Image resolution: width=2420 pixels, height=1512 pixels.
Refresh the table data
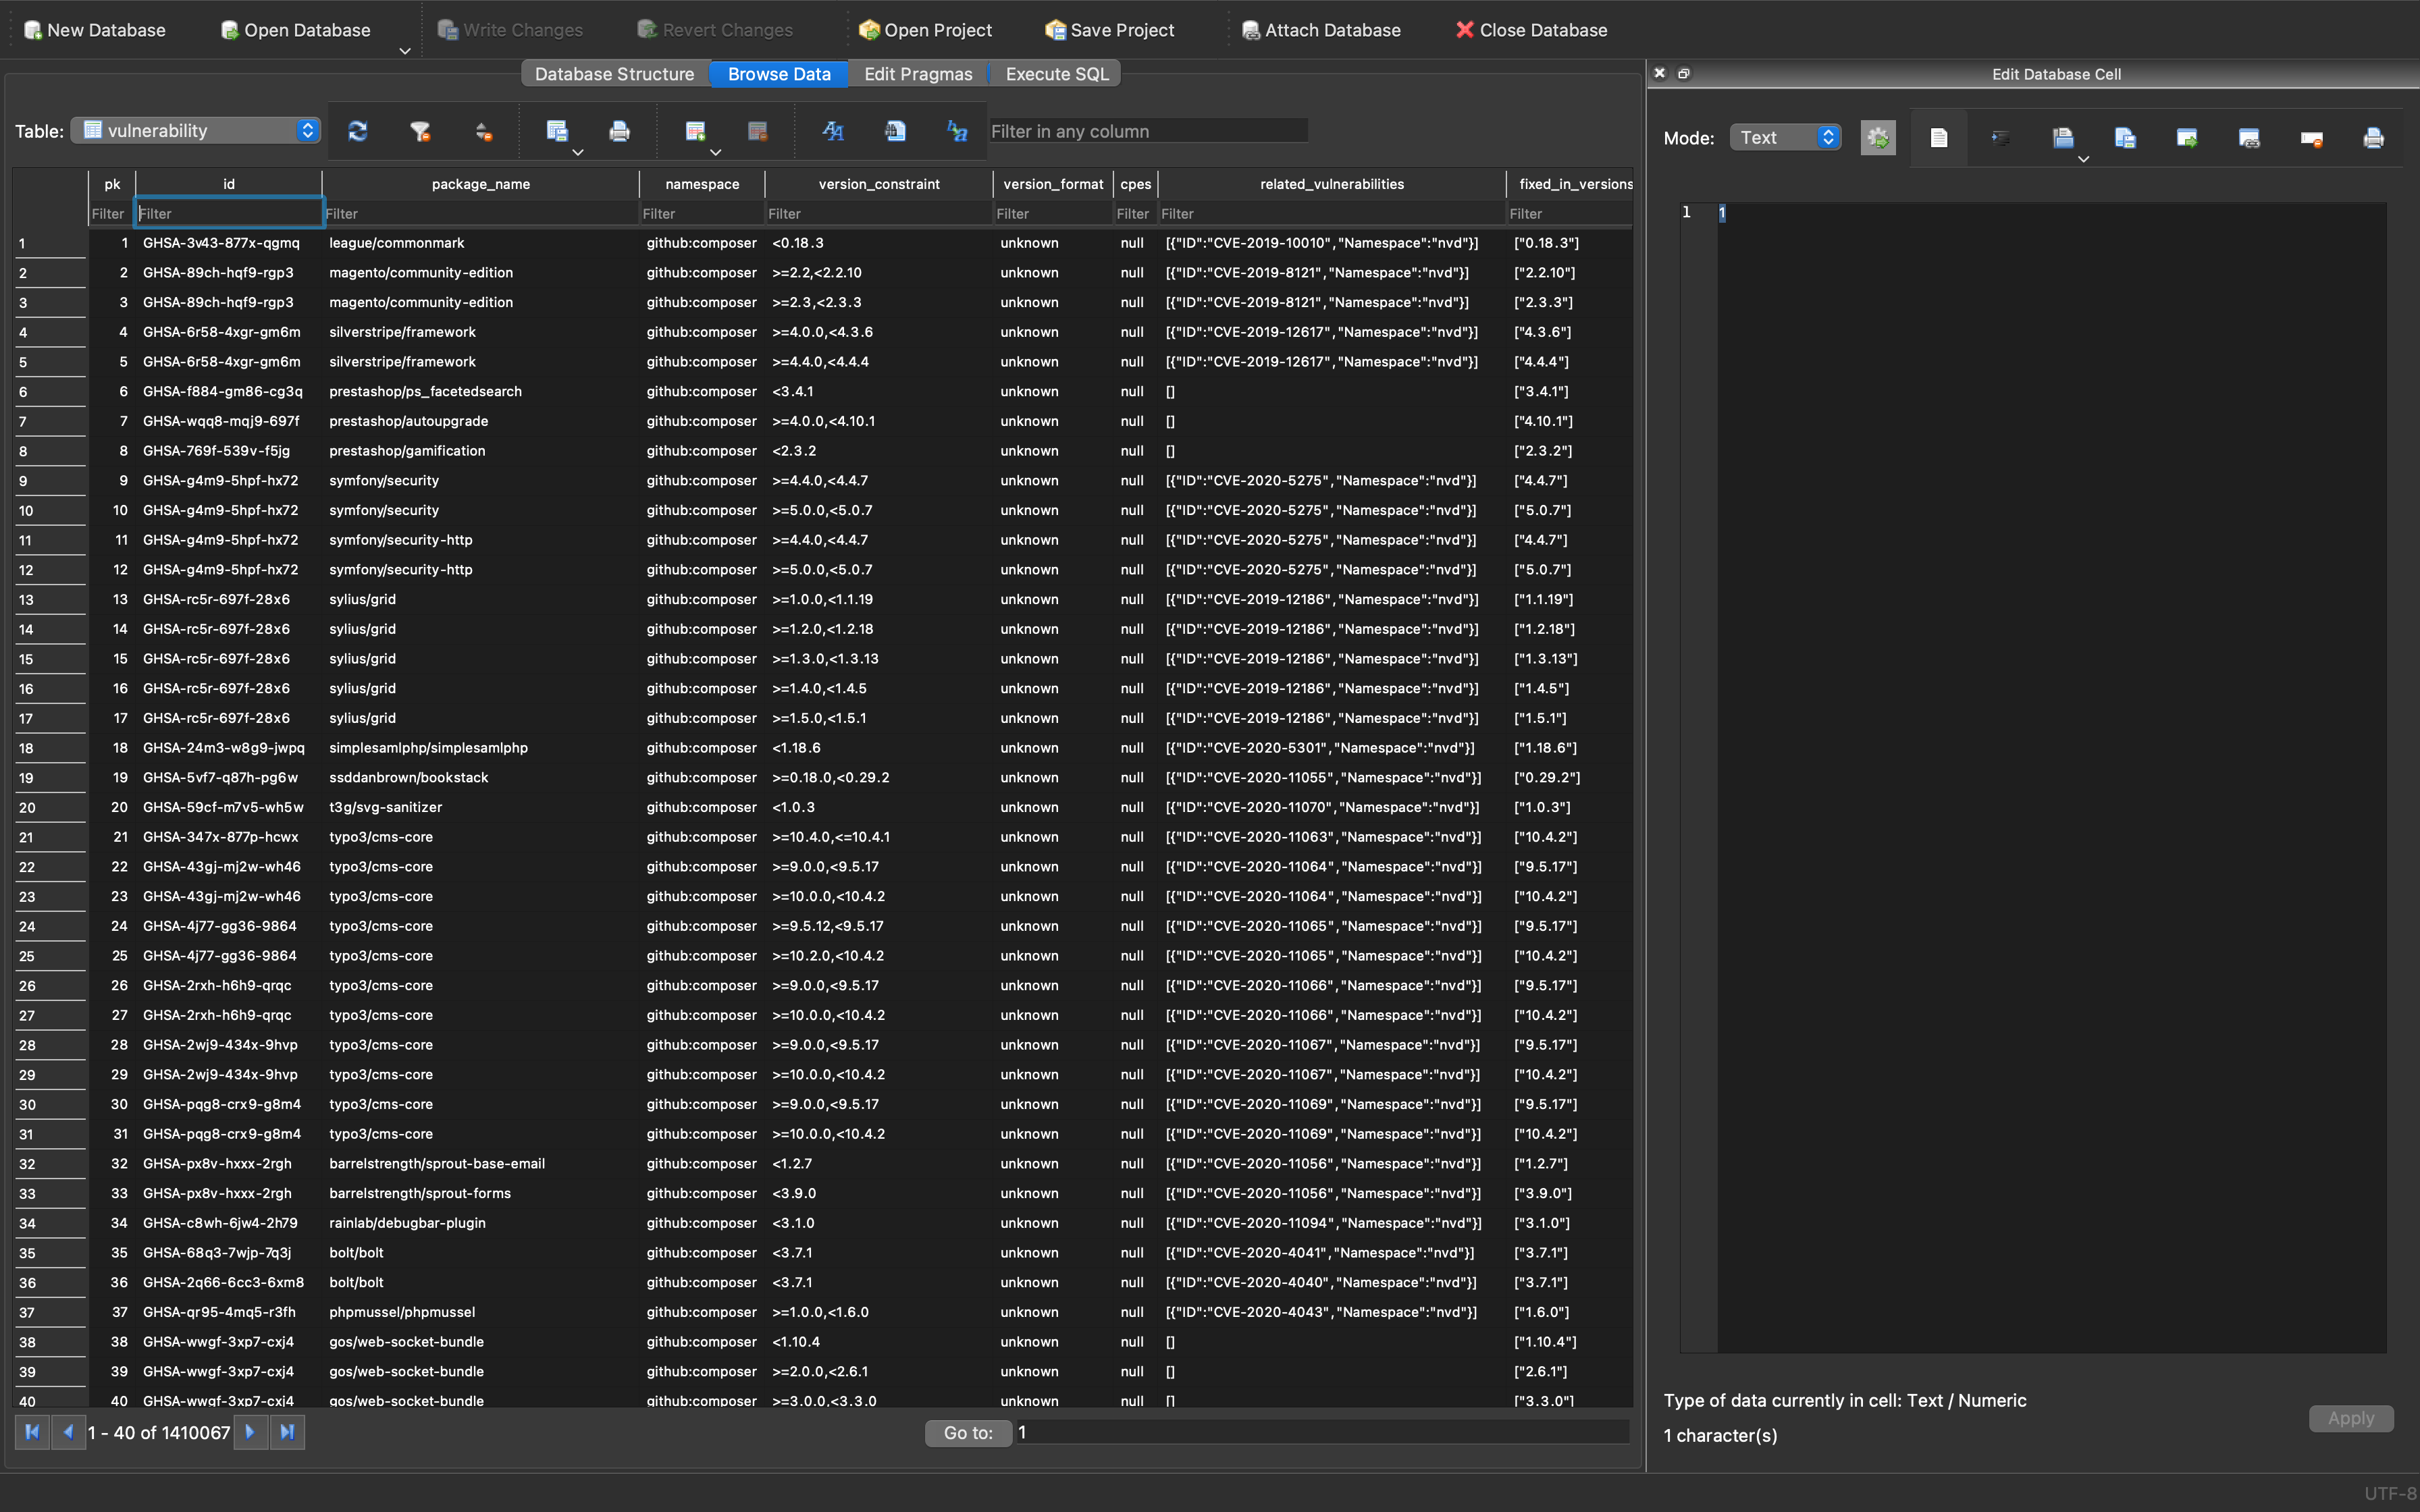click(357, 131)
